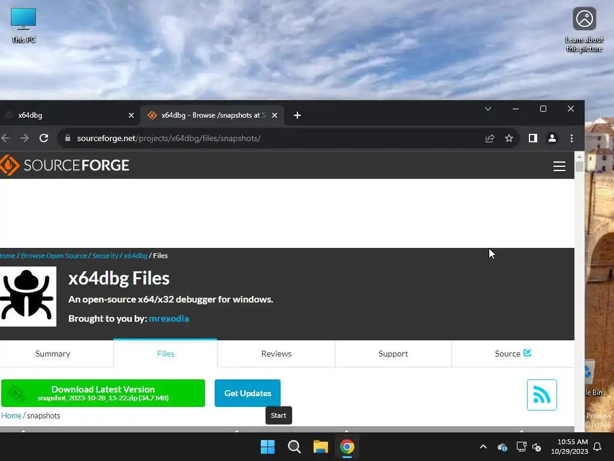Show hidden system tray icons
This screenshot has width=614, height=461.
pos(483,447)
